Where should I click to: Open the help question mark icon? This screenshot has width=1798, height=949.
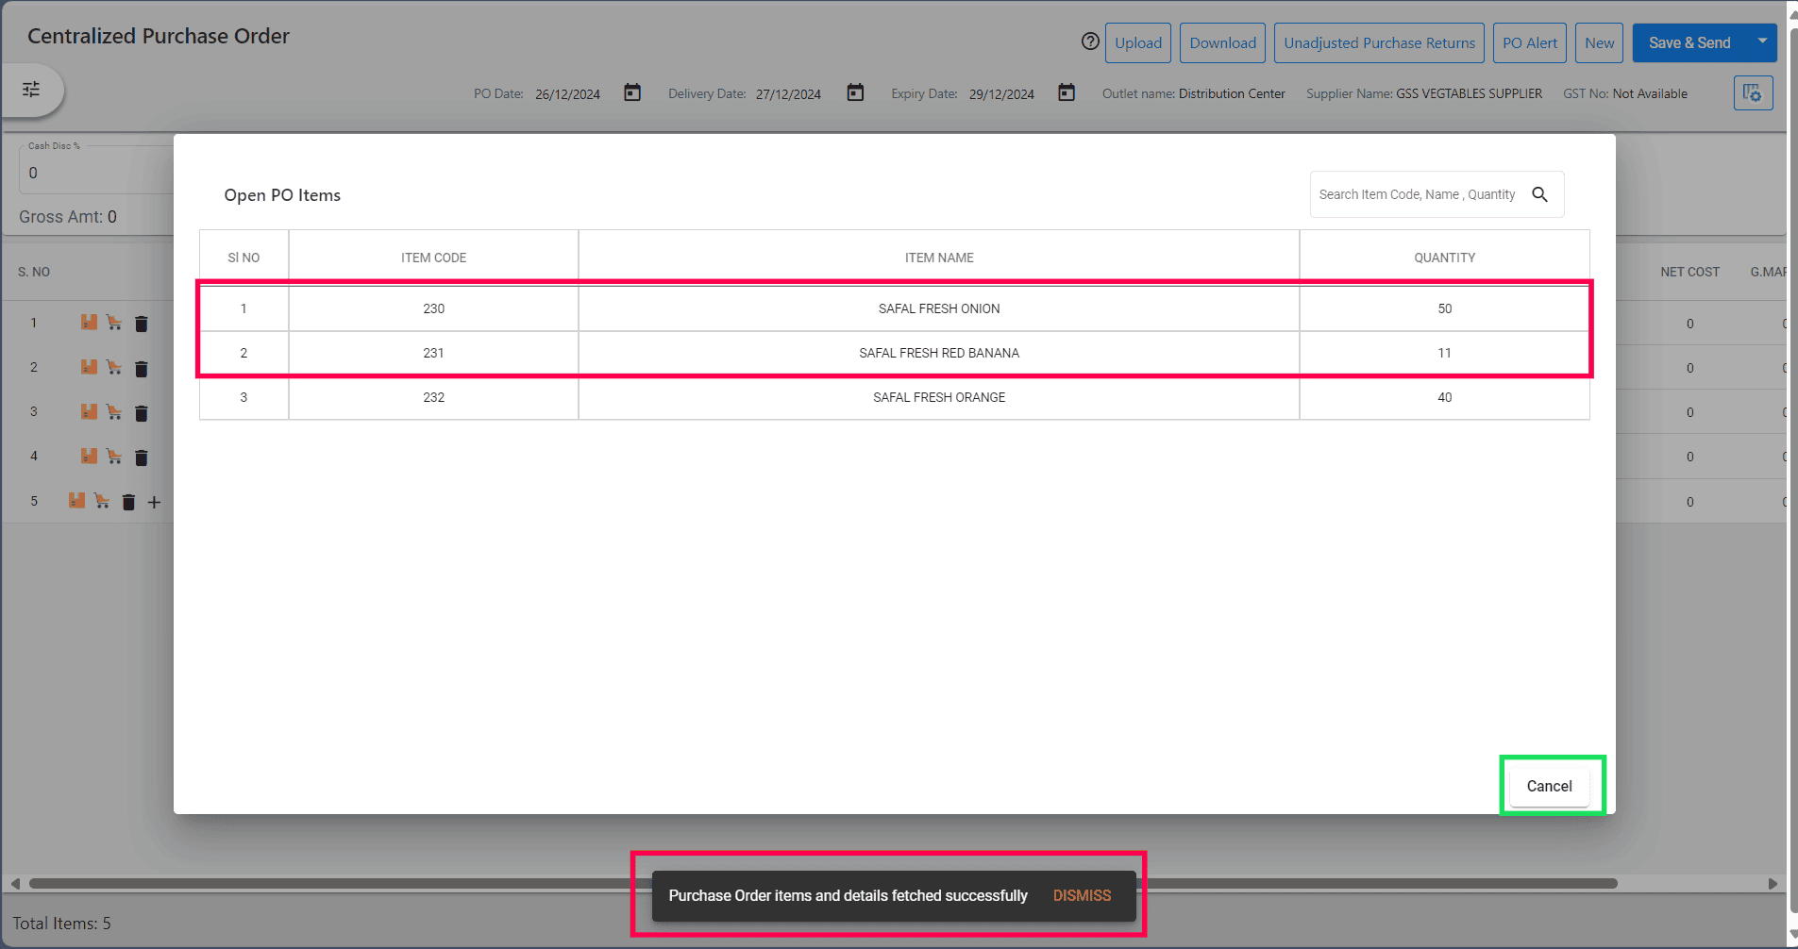tap(1090, 42)
